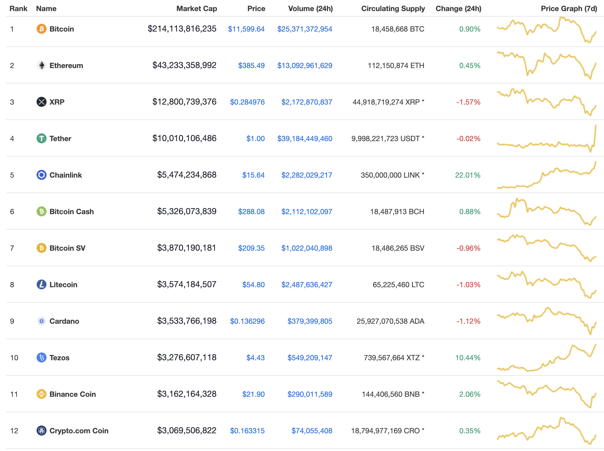Click the Litecoin logo icon
604x451 pixels.
(41, 284)
